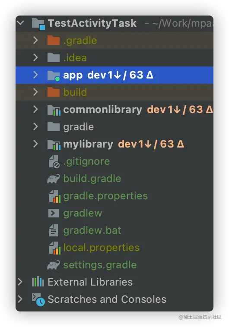Collapse the TestActivityTask root node
This screenshot has width=229, height=327.
pyautogui.click(x=21, y=22)
